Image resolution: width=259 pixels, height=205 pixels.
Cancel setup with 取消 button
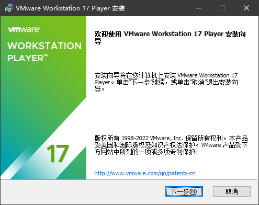pyautogui.click(x=232, y=191)
